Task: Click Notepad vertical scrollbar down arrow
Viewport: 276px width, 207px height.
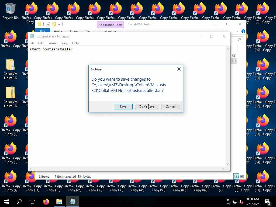Action: tap(227, 164)
